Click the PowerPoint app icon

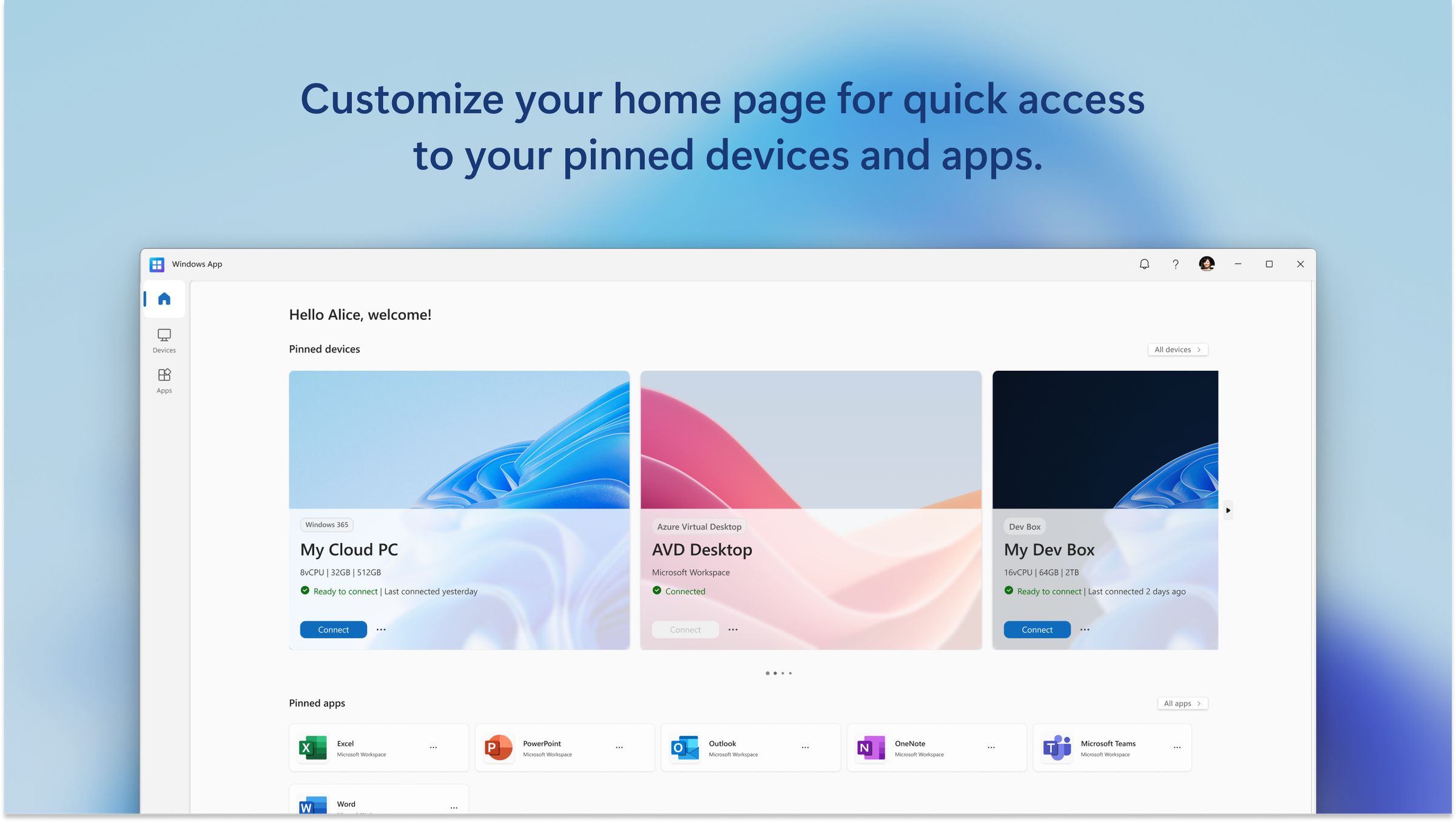498,747
